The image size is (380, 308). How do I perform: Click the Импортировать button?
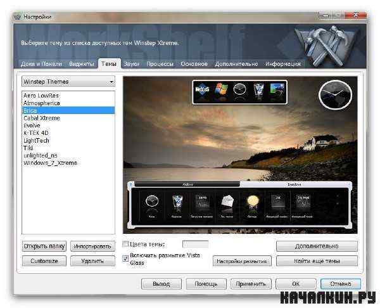pyautogui.click(x=92, y=247)
